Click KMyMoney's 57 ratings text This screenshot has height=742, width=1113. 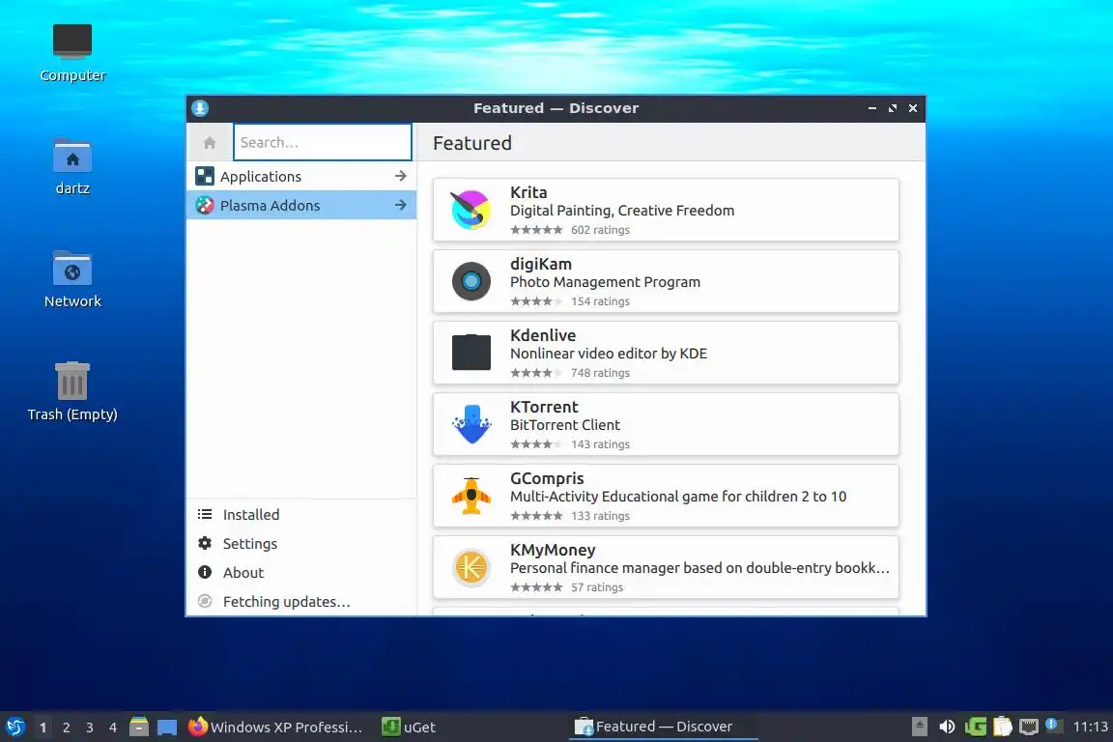(x=597, y=587)
